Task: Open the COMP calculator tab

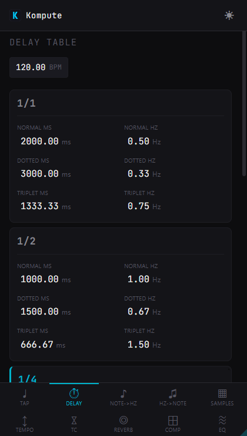Action: (x=173, y=424)
